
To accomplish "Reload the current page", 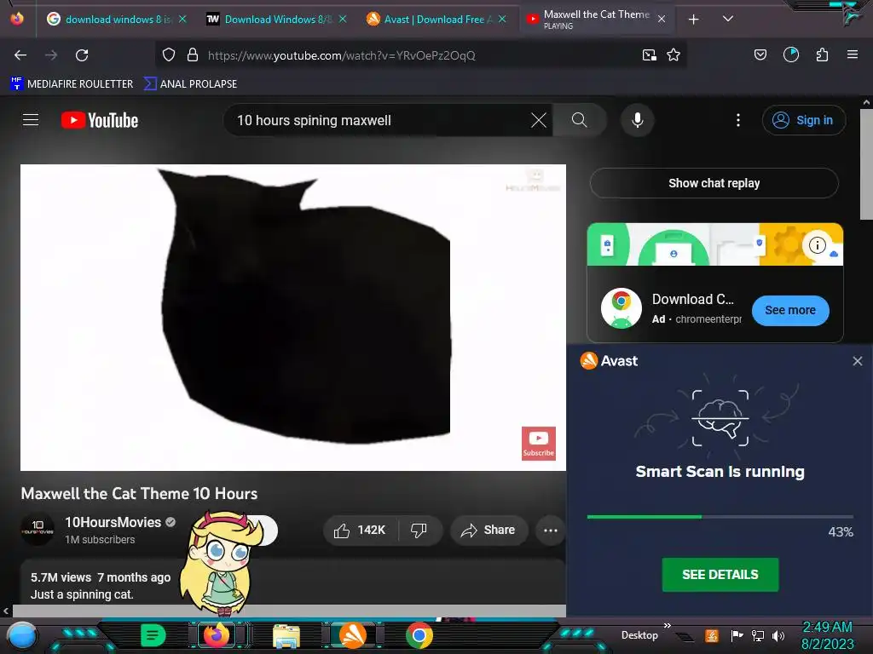I will (x=82, y=55).
